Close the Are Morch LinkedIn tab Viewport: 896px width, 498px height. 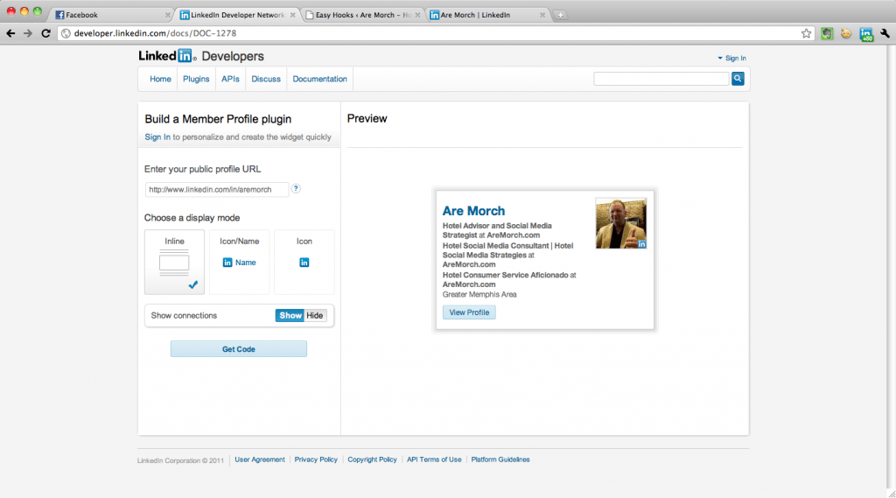pos(542,15)
